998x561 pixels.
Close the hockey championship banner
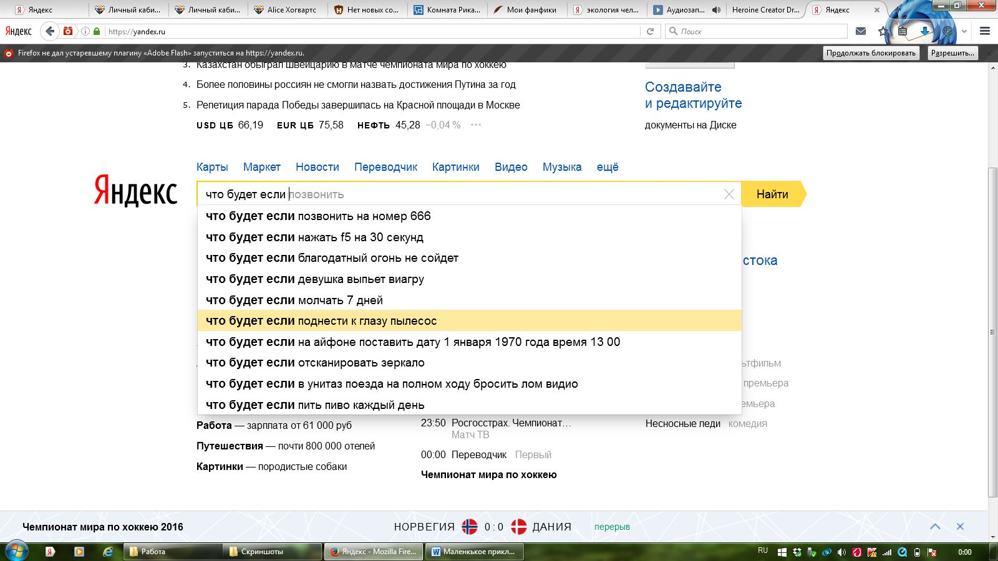click(960, 527)
